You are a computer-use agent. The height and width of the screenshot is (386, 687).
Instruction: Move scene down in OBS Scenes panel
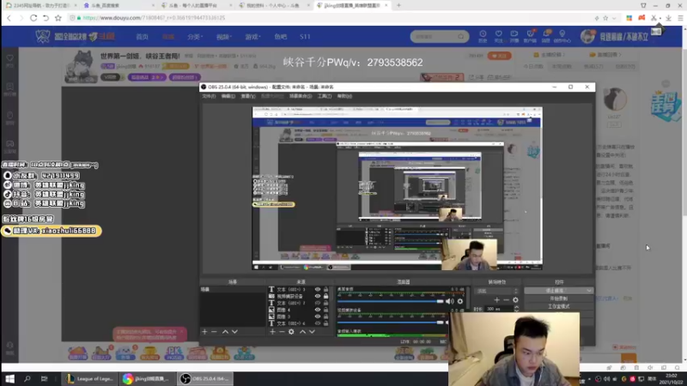click(234, 332)
